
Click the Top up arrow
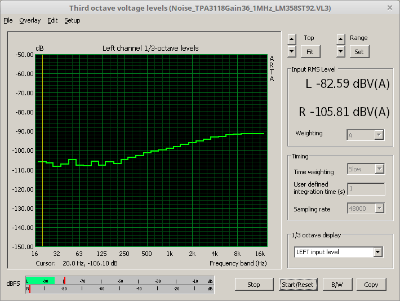pos(291,39)
